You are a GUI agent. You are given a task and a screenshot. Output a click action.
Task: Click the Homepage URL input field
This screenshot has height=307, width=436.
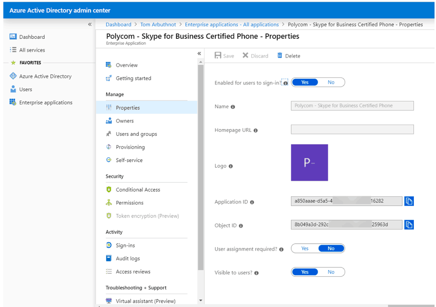click(x=352, y=129)
